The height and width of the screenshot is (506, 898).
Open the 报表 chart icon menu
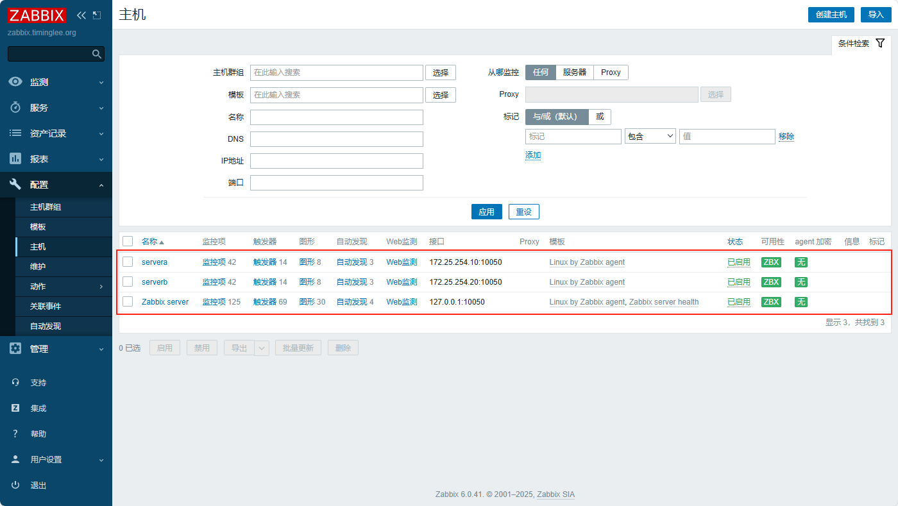click(x=15, y=159)
